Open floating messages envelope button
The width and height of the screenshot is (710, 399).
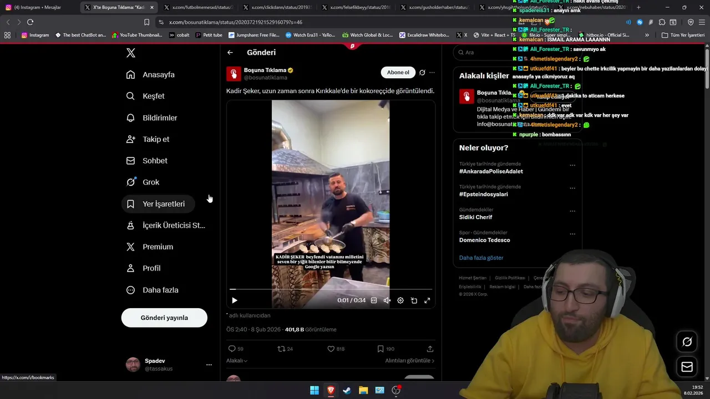pos(687,366)
